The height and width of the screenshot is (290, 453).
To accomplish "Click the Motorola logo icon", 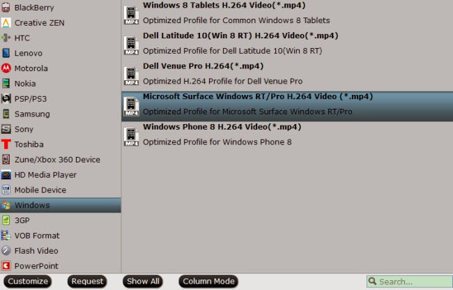I will (x=6, y=68).
